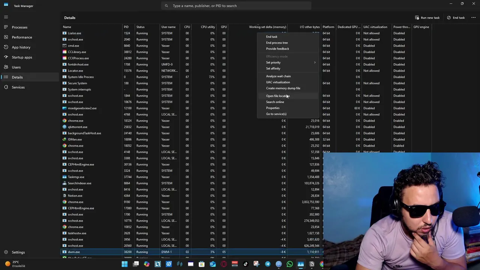Open the hamburger navigation menu
Viewport: 480px width, 270px height.
tap(6, 17)
